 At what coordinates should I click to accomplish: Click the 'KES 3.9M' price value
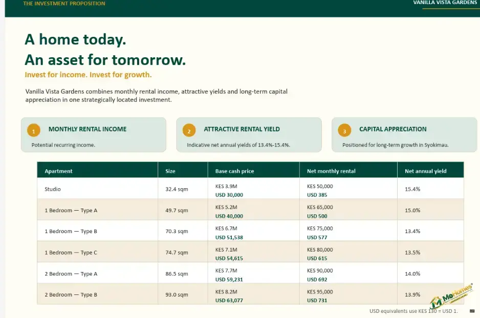(226, 186)
